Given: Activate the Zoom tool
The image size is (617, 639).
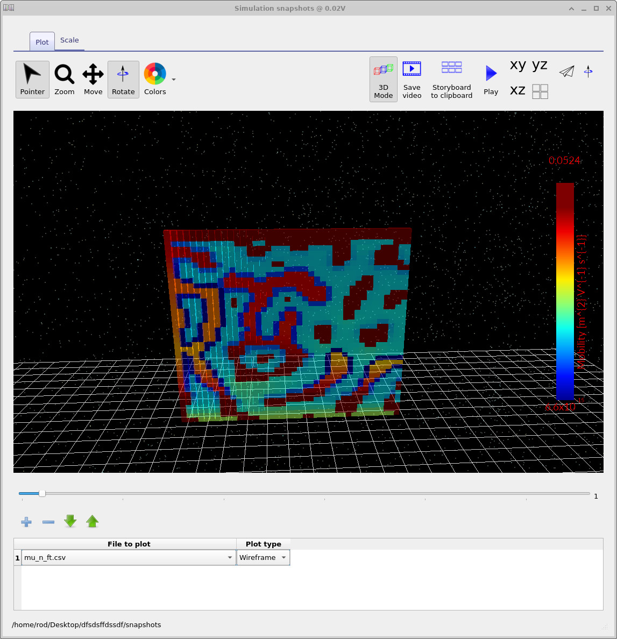Looking at the screenshot, I should coord(64,79).
